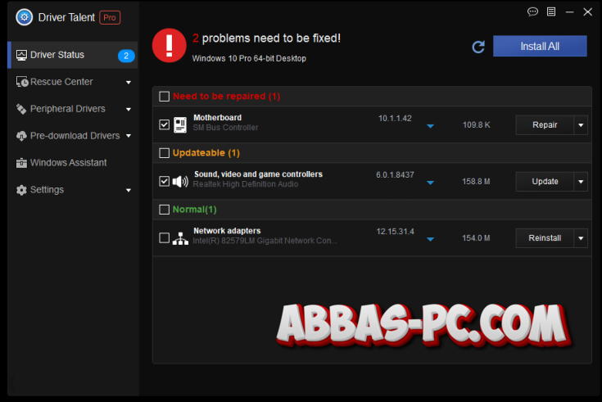Click the Motherboard device icon
This screenshot has width=602, height=402.
[x=180, y=124]
